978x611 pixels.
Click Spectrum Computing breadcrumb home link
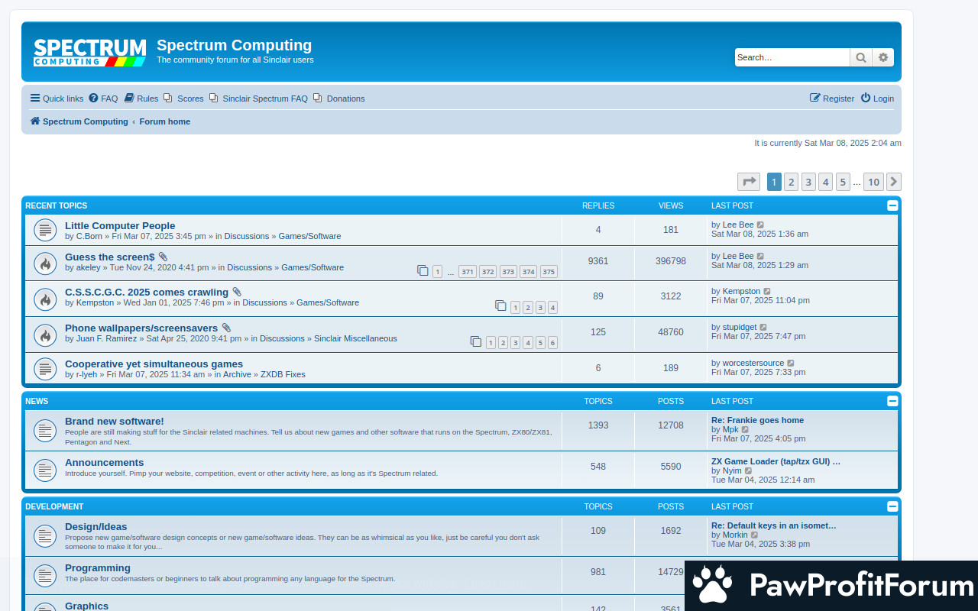point(79,121)
